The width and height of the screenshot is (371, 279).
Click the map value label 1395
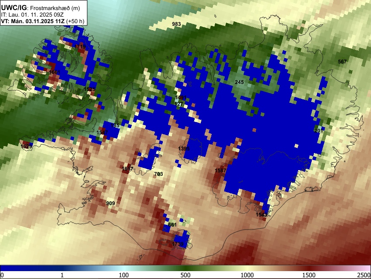click(x=184, y=149)
